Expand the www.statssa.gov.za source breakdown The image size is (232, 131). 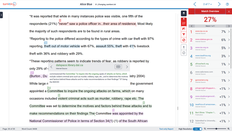(229, 40)
